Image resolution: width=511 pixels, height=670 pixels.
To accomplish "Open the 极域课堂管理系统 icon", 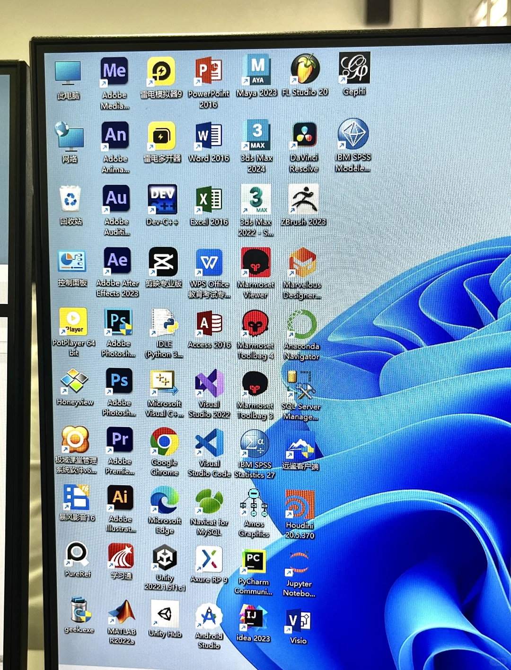I will tap(75, 440).
